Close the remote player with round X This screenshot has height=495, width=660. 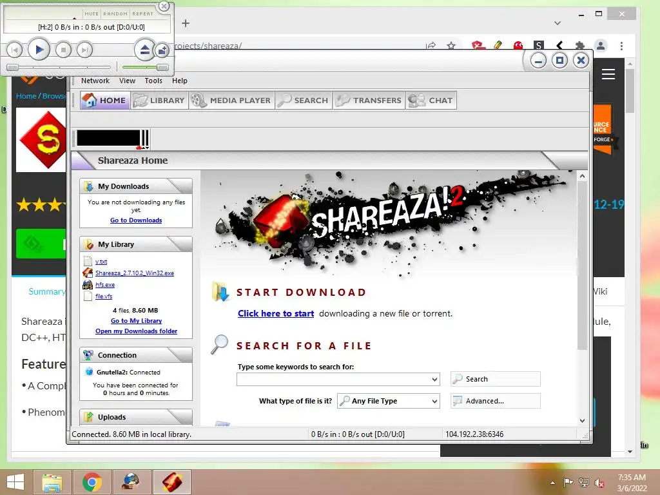pos(164,6)
